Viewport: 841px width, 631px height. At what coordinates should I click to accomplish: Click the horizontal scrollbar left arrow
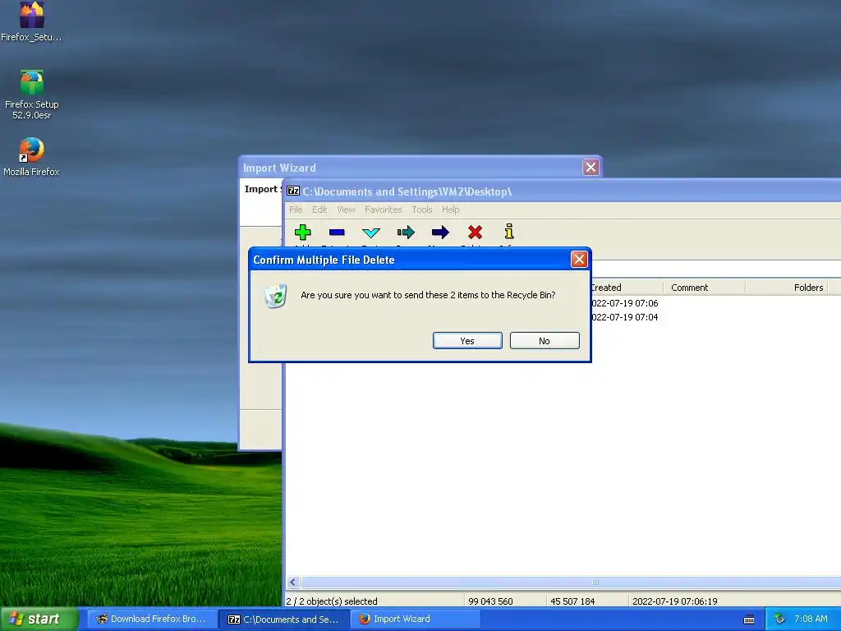pyautogui.click(x=293, y=583)
